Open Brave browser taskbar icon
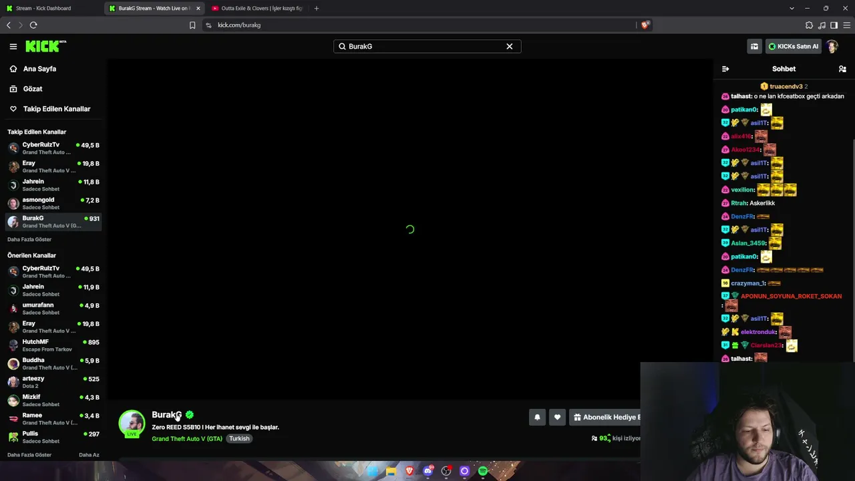 coord(409,471)
